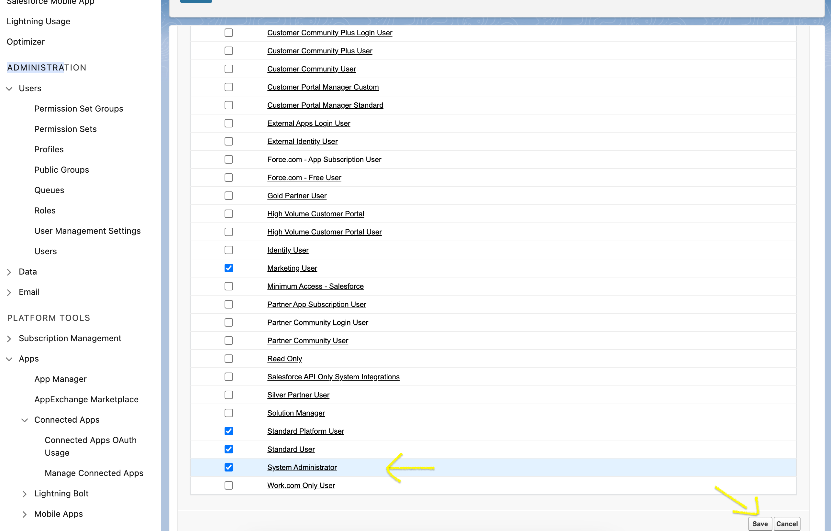Check the High Volume Customer Portal checkbox

click(229, 214)
